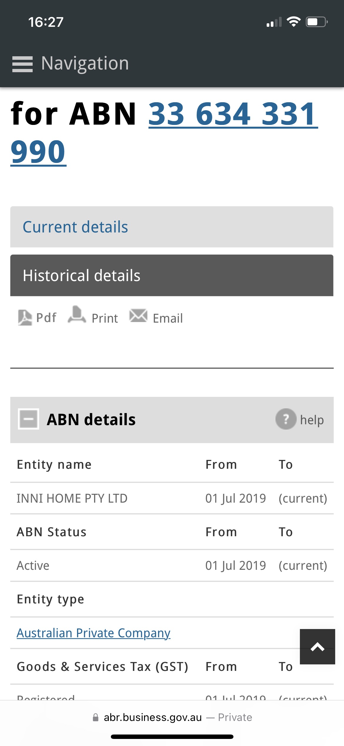
Task: Tap the Wi-Fi icon in status bar
Action: point(293,22)
